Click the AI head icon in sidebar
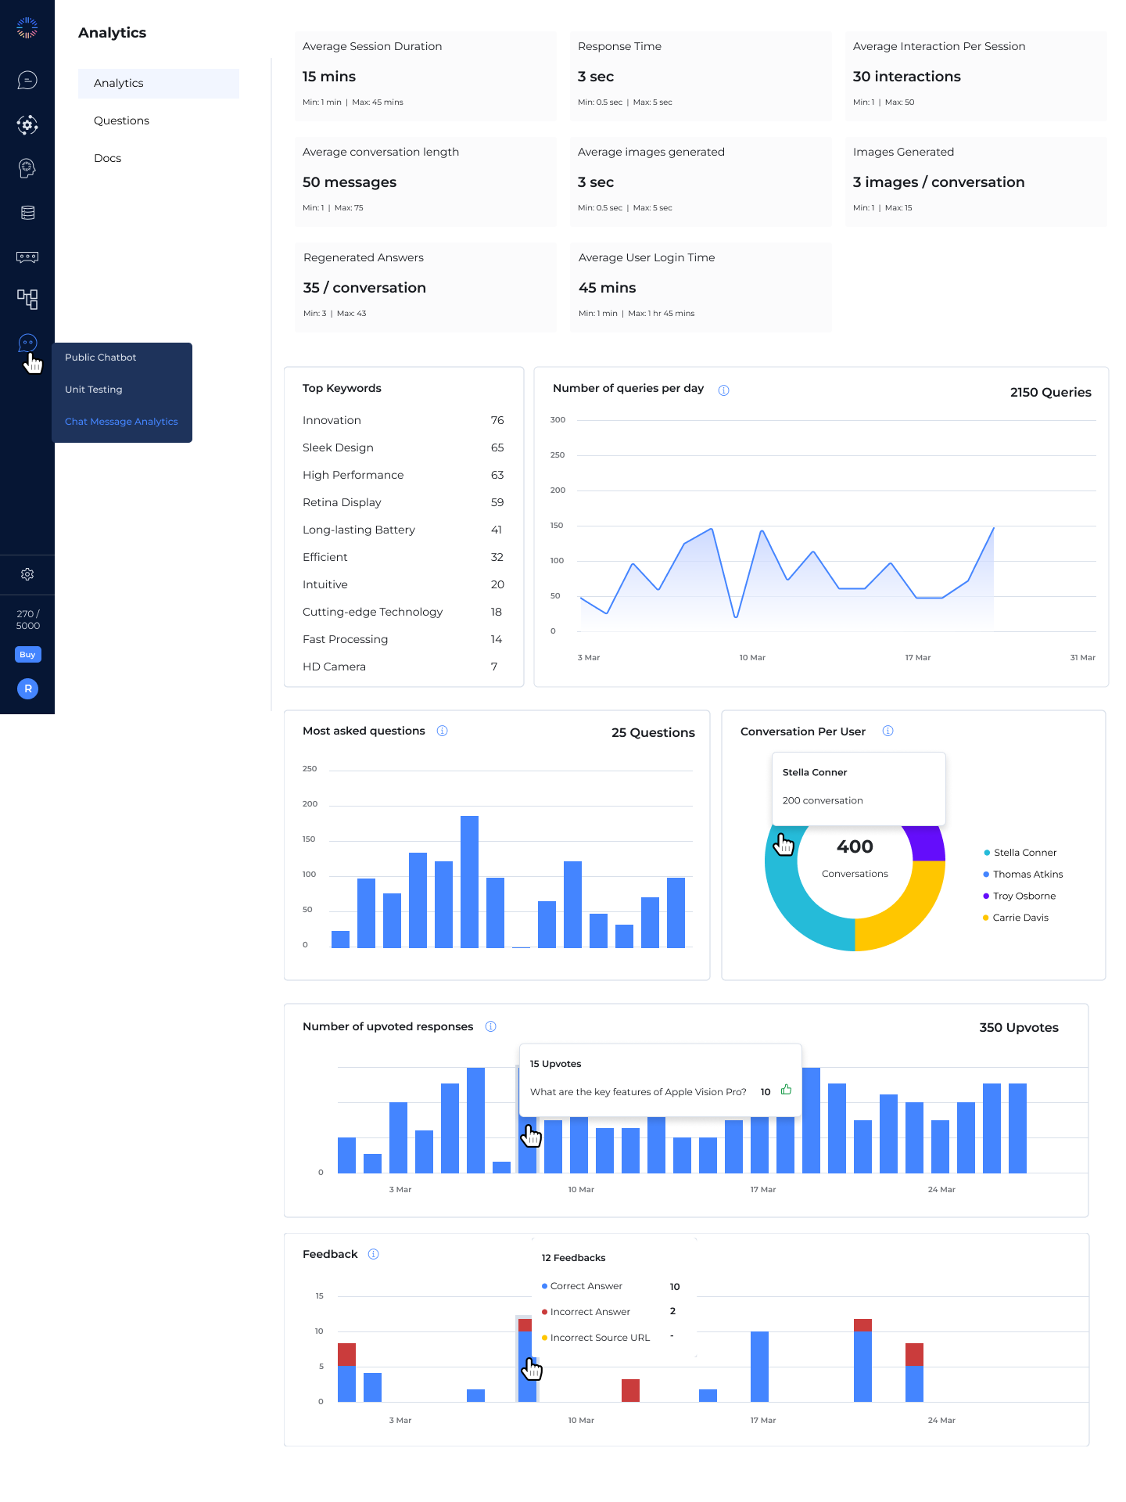The image size is (1126, 1502). tap(27, 168)
